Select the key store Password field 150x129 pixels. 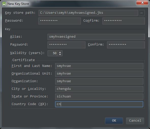(59, 21)
